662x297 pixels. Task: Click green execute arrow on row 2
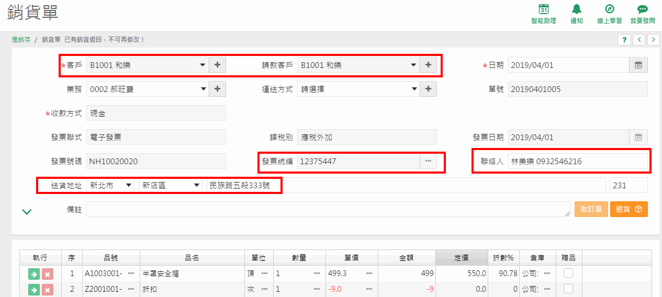[x=34, y=290]
